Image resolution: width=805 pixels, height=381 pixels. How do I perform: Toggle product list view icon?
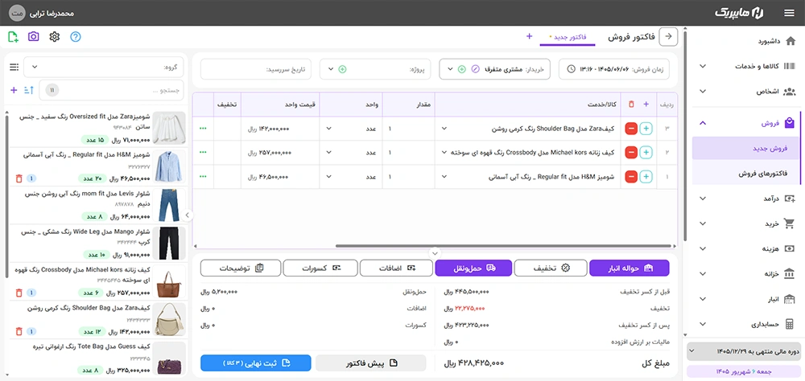[x=14, y=68]
